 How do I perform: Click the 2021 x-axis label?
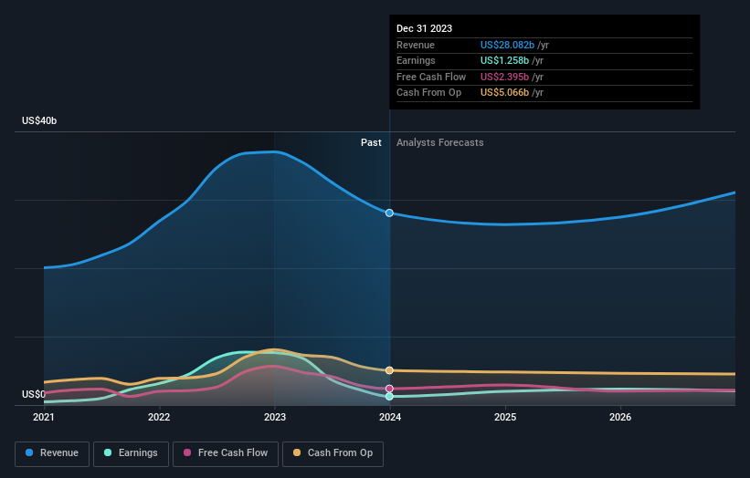tap(44, 417)
